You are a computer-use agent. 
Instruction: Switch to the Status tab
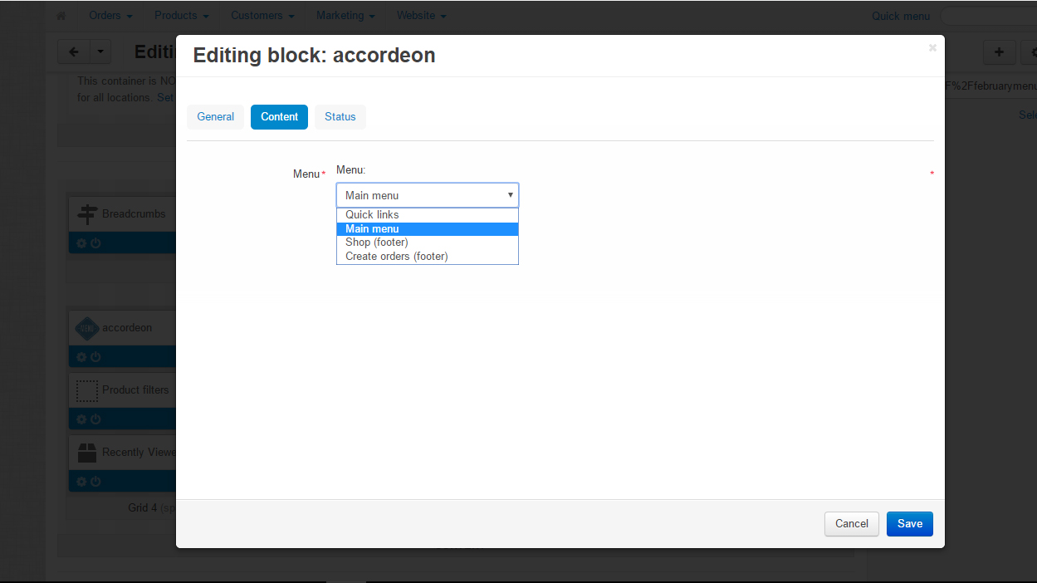[x=340, y=117]
